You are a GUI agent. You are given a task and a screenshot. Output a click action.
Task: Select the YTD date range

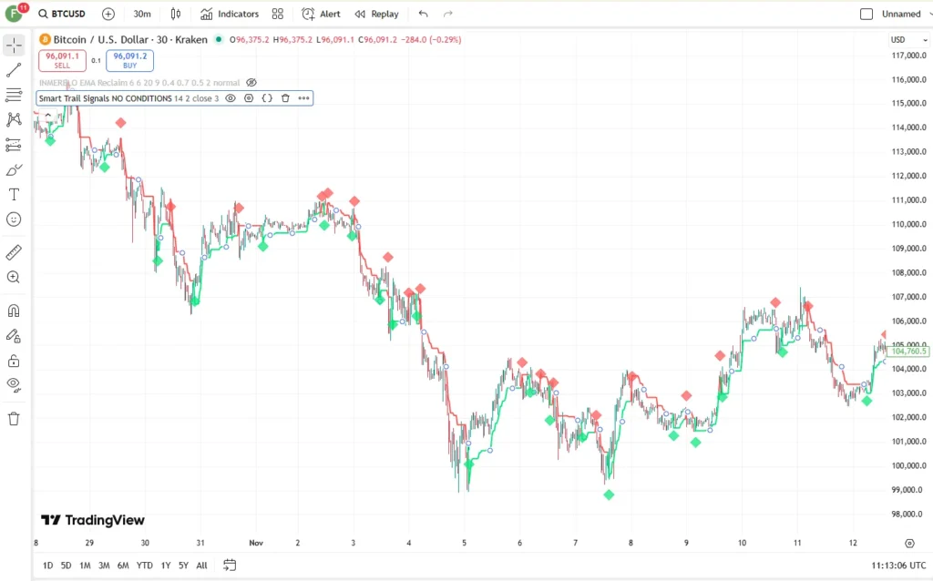point(145,566)
